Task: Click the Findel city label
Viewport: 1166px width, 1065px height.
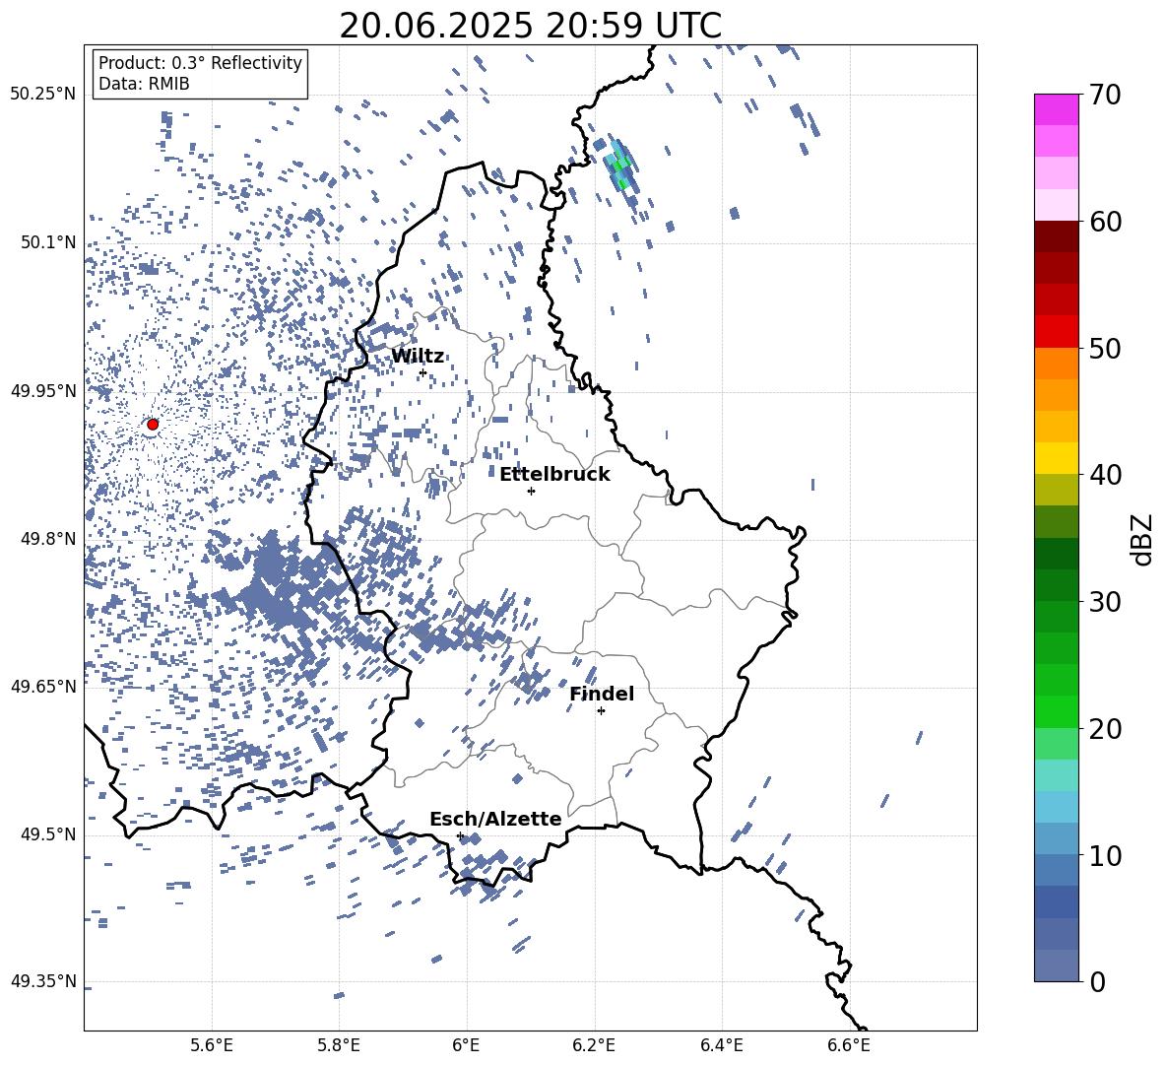Action: (x=602, y=694)
